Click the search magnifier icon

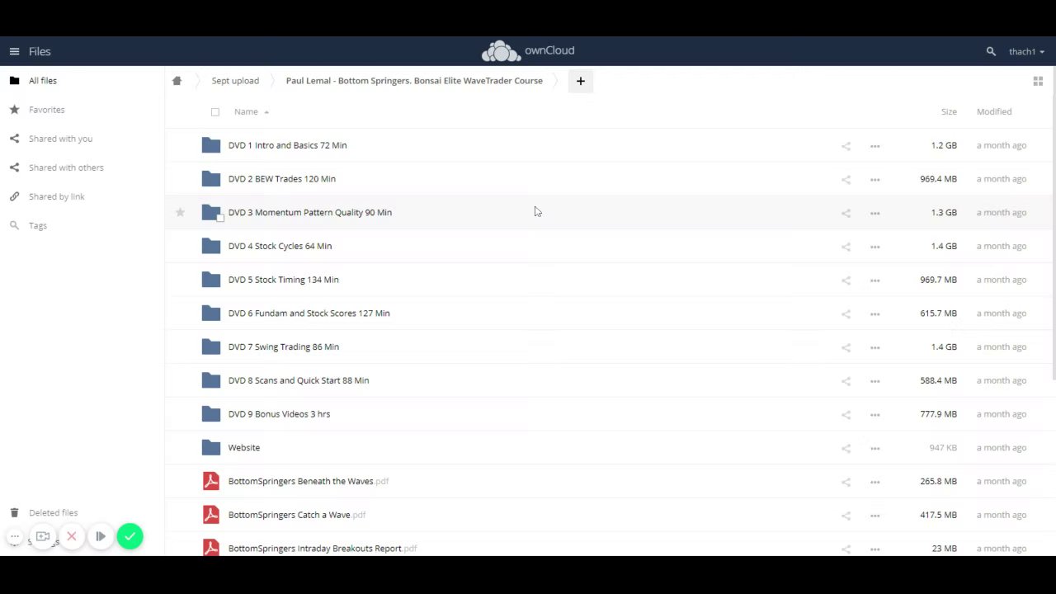point(991,51)
